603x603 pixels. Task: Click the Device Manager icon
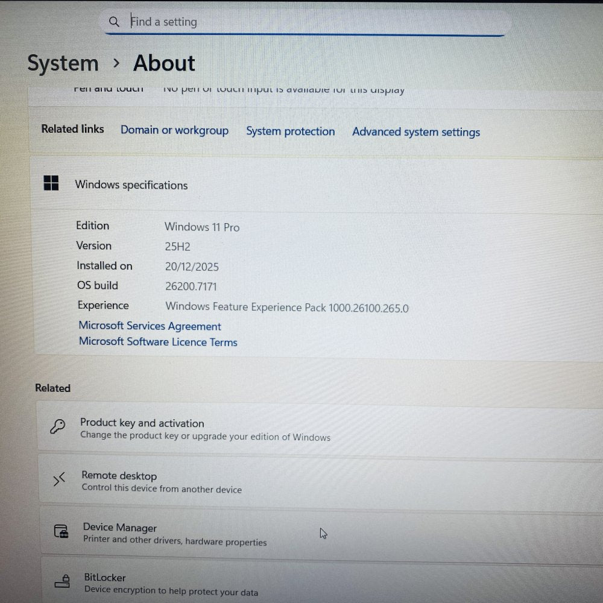61,531
